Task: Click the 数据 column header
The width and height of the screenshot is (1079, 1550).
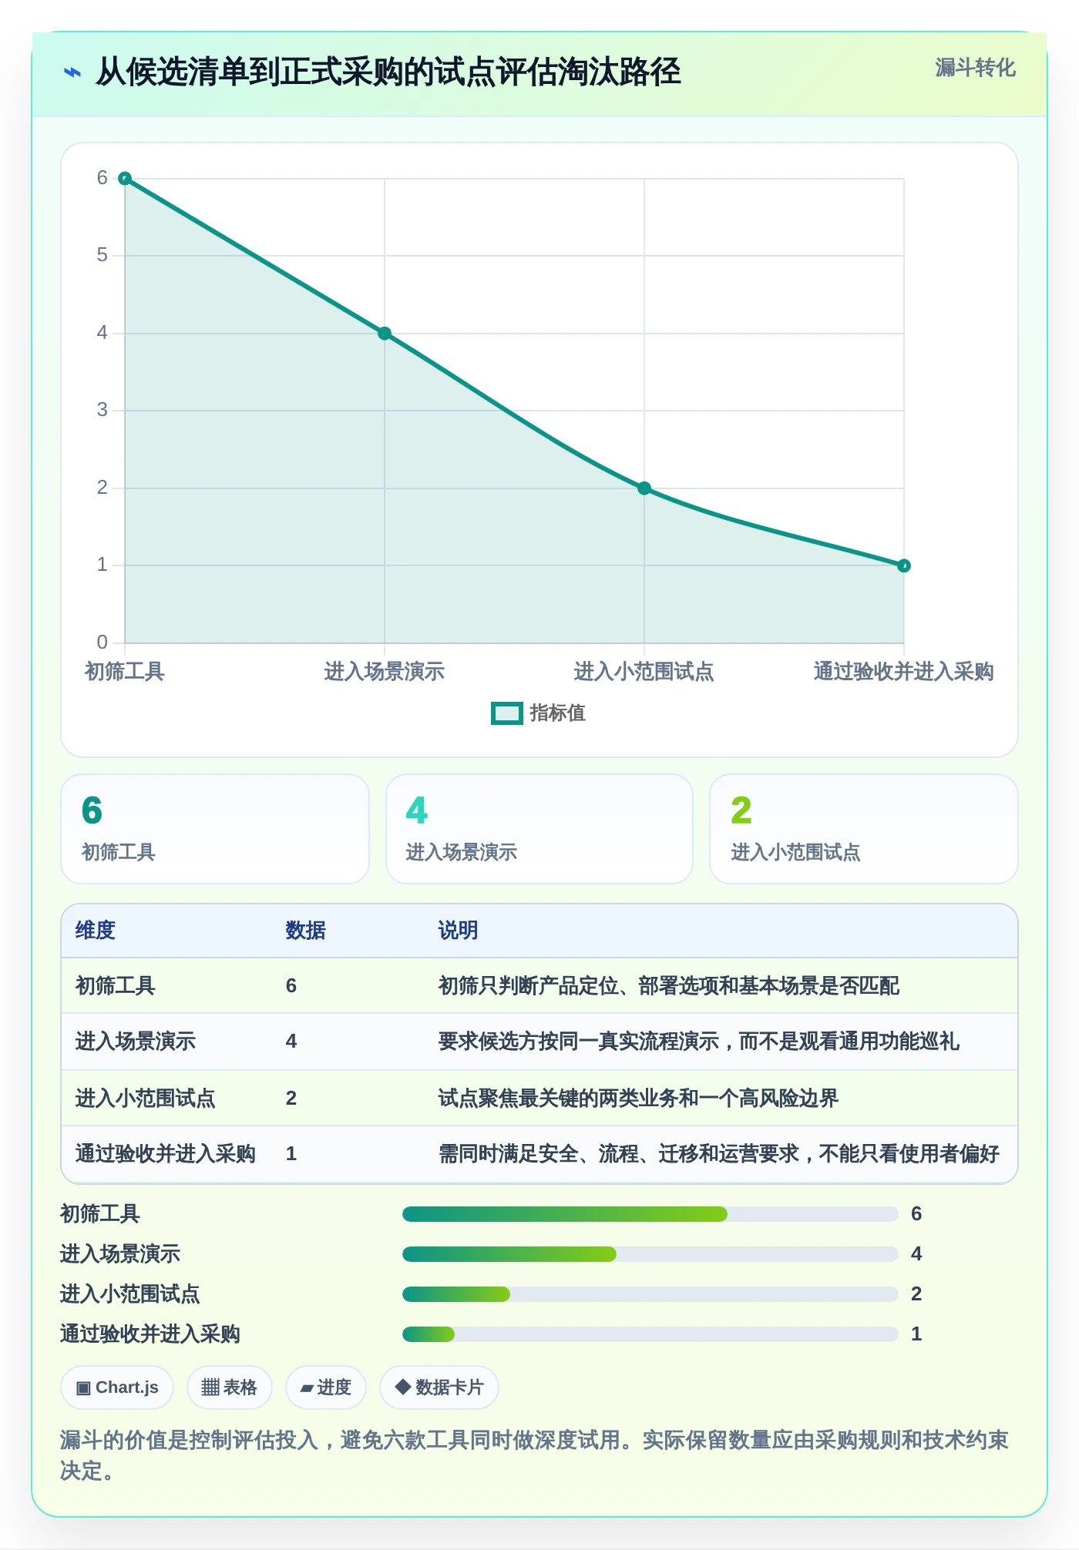Action: point(306,931)
